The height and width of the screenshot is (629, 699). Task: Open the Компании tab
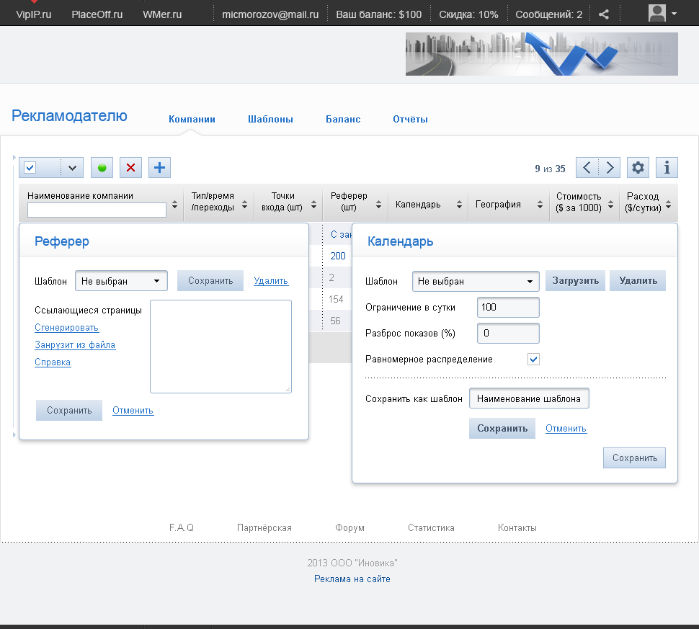tap(192, 119)
